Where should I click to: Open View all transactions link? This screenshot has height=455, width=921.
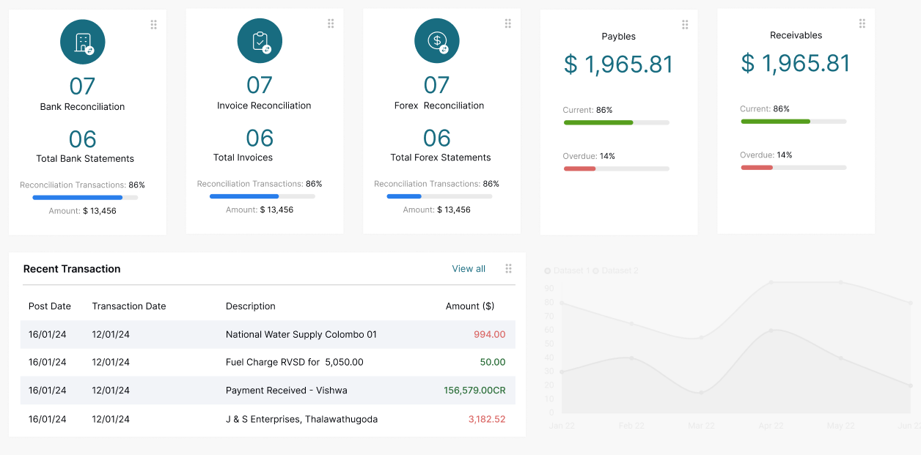[x=469, y=269]
